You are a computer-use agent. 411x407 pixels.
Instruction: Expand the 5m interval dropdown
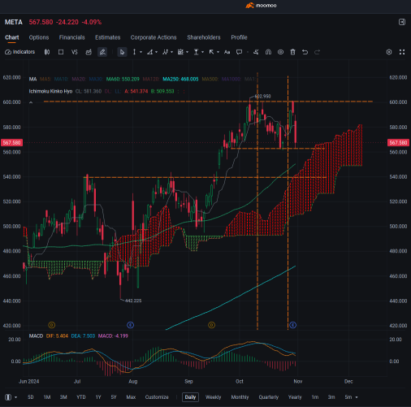357,397
